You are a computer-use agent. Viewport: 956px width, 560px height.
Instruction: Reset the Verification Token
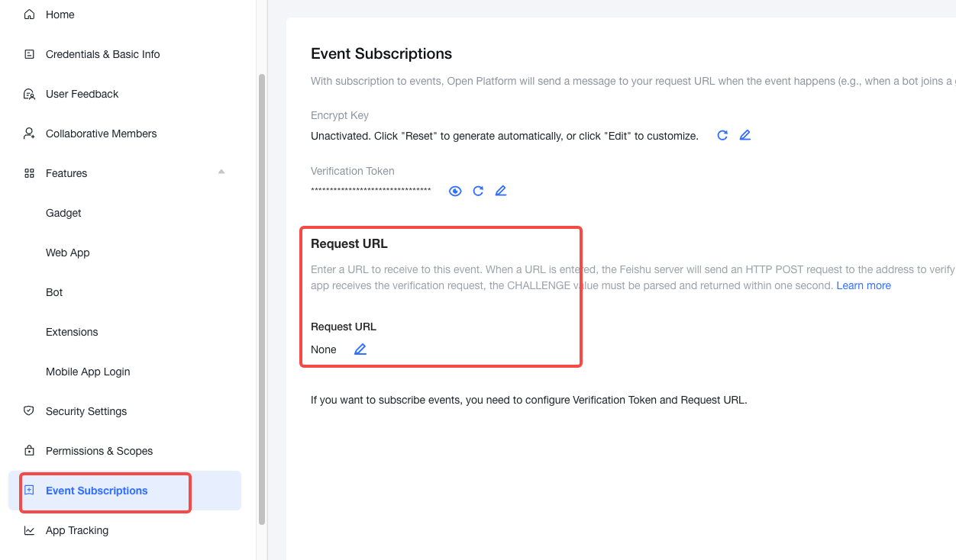tap(478, 191)
